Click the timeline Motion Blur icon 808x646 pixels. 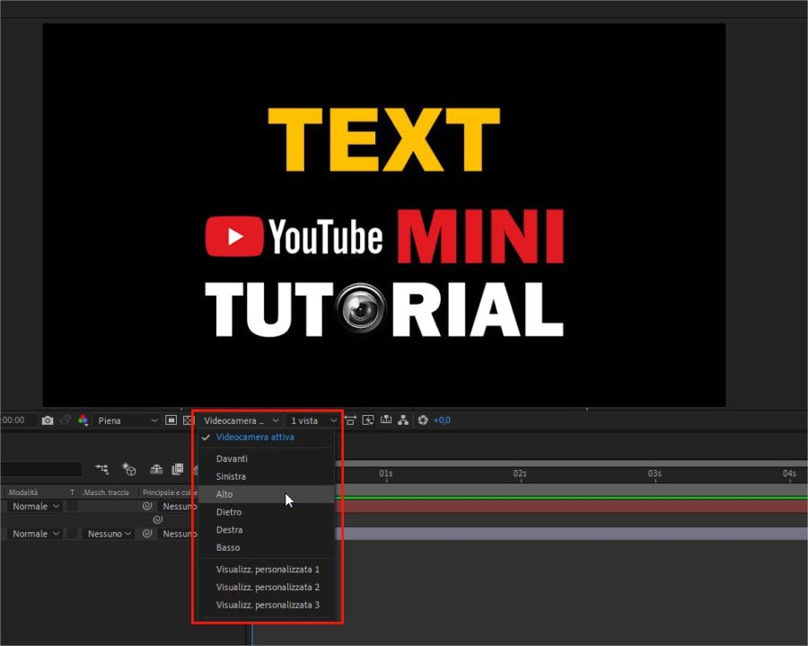156,468
